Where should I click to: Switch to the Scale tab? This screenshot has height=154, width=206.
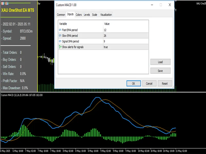click(95, 15)
